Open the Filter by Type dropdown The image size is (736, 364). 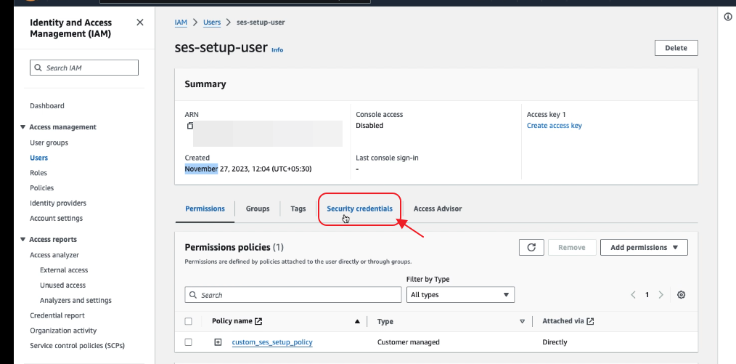[460, 295]
